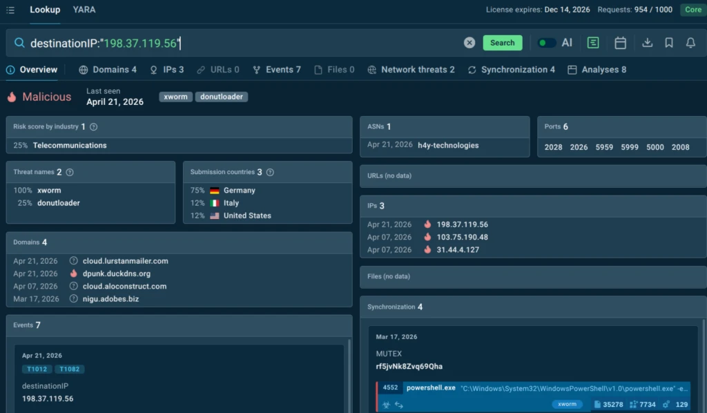Viewport: 707px width, 413px height.
Task: Open the Analyses 8 tab
Action: [597, 70]
